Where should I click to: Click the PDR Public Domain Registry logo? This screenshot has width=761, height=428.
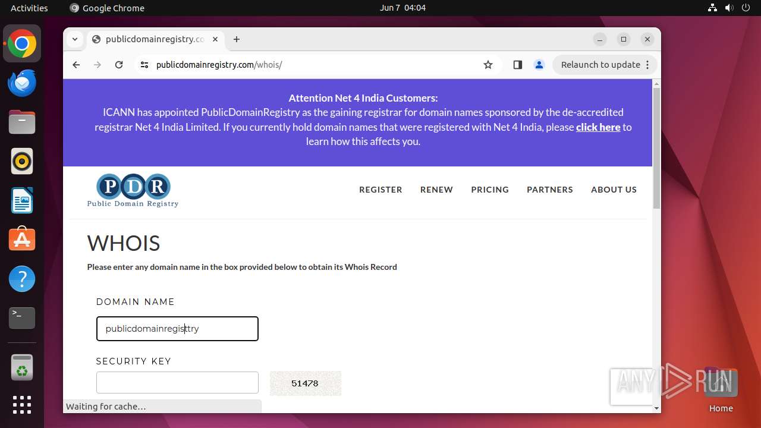(133, 190)
